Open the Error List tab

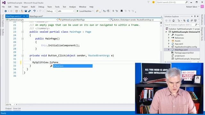tap(17, 109)
